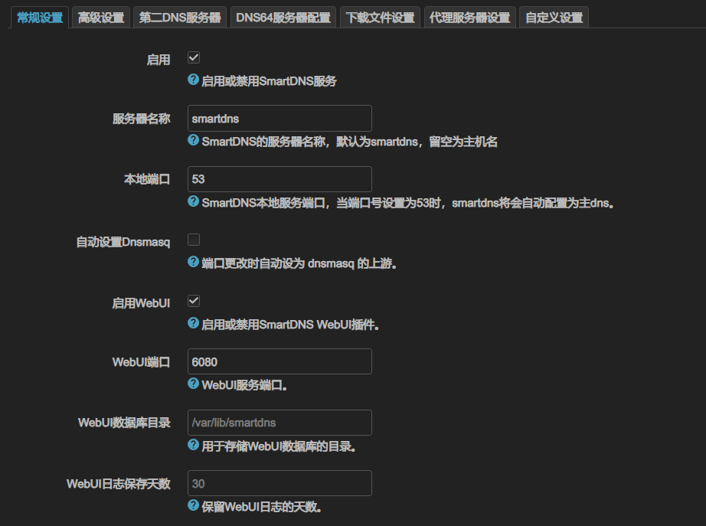The height and width of the screenshot is (526, 706).
Task: Click the help icon explaining 本地端口
Action: [193, 203]
